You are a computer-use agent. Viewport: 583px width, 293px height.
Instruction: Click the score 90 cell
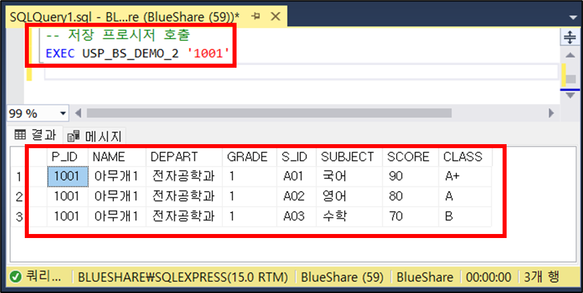411,176
